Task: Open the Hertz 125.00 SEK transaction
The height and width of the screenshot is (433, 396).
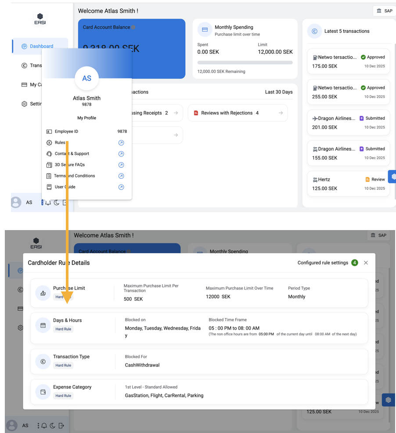Action: click(x=348, y=184)
